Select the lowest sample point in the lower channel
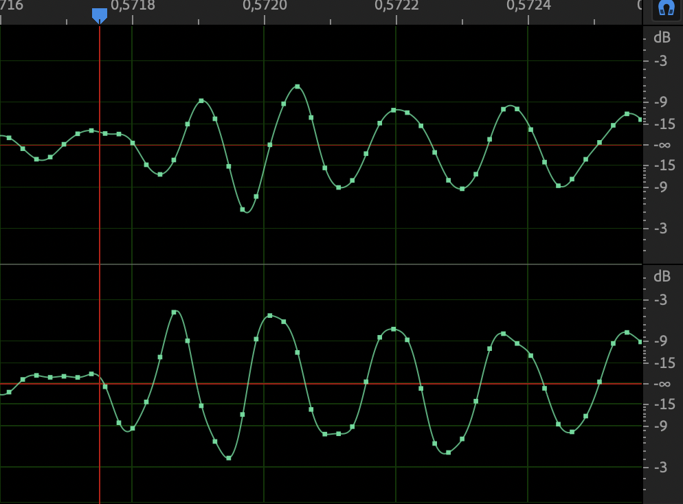The height and width of the screenshot is (504, 683). tap(229, 457)
